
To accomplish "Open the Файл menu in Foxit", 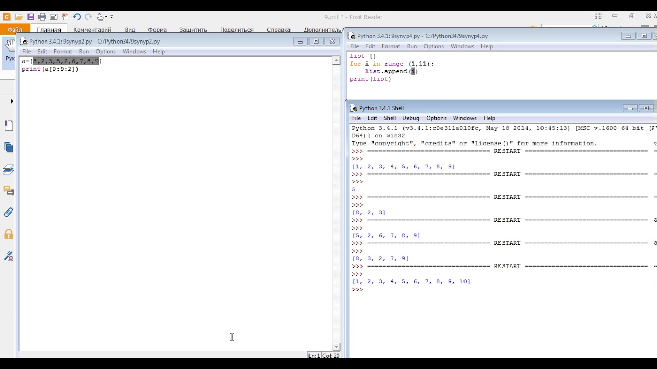I will pyautogui.click(x=15, y=30).
